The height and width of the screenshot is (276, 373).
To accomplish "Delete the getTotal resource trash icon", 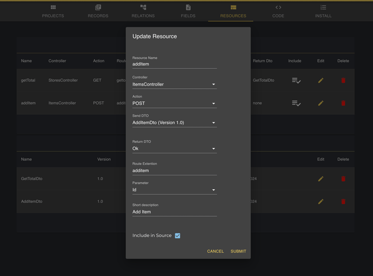I will (x=343, y=80).
